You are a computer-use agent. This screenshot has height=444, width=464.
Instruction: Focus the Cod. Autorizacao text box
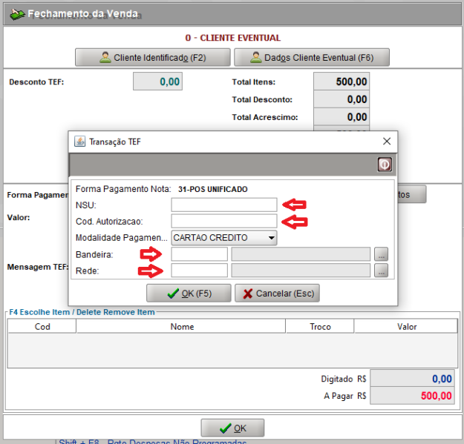[223, 221]
